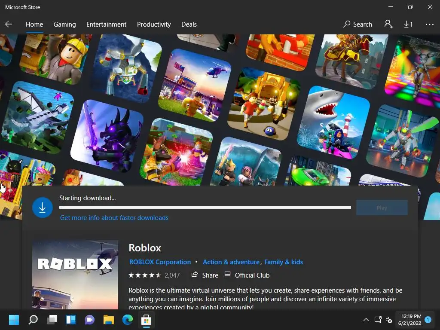Click the Search button
Image resolution: width=440 pixels, height=330 pixels.
tap(357, 24)
